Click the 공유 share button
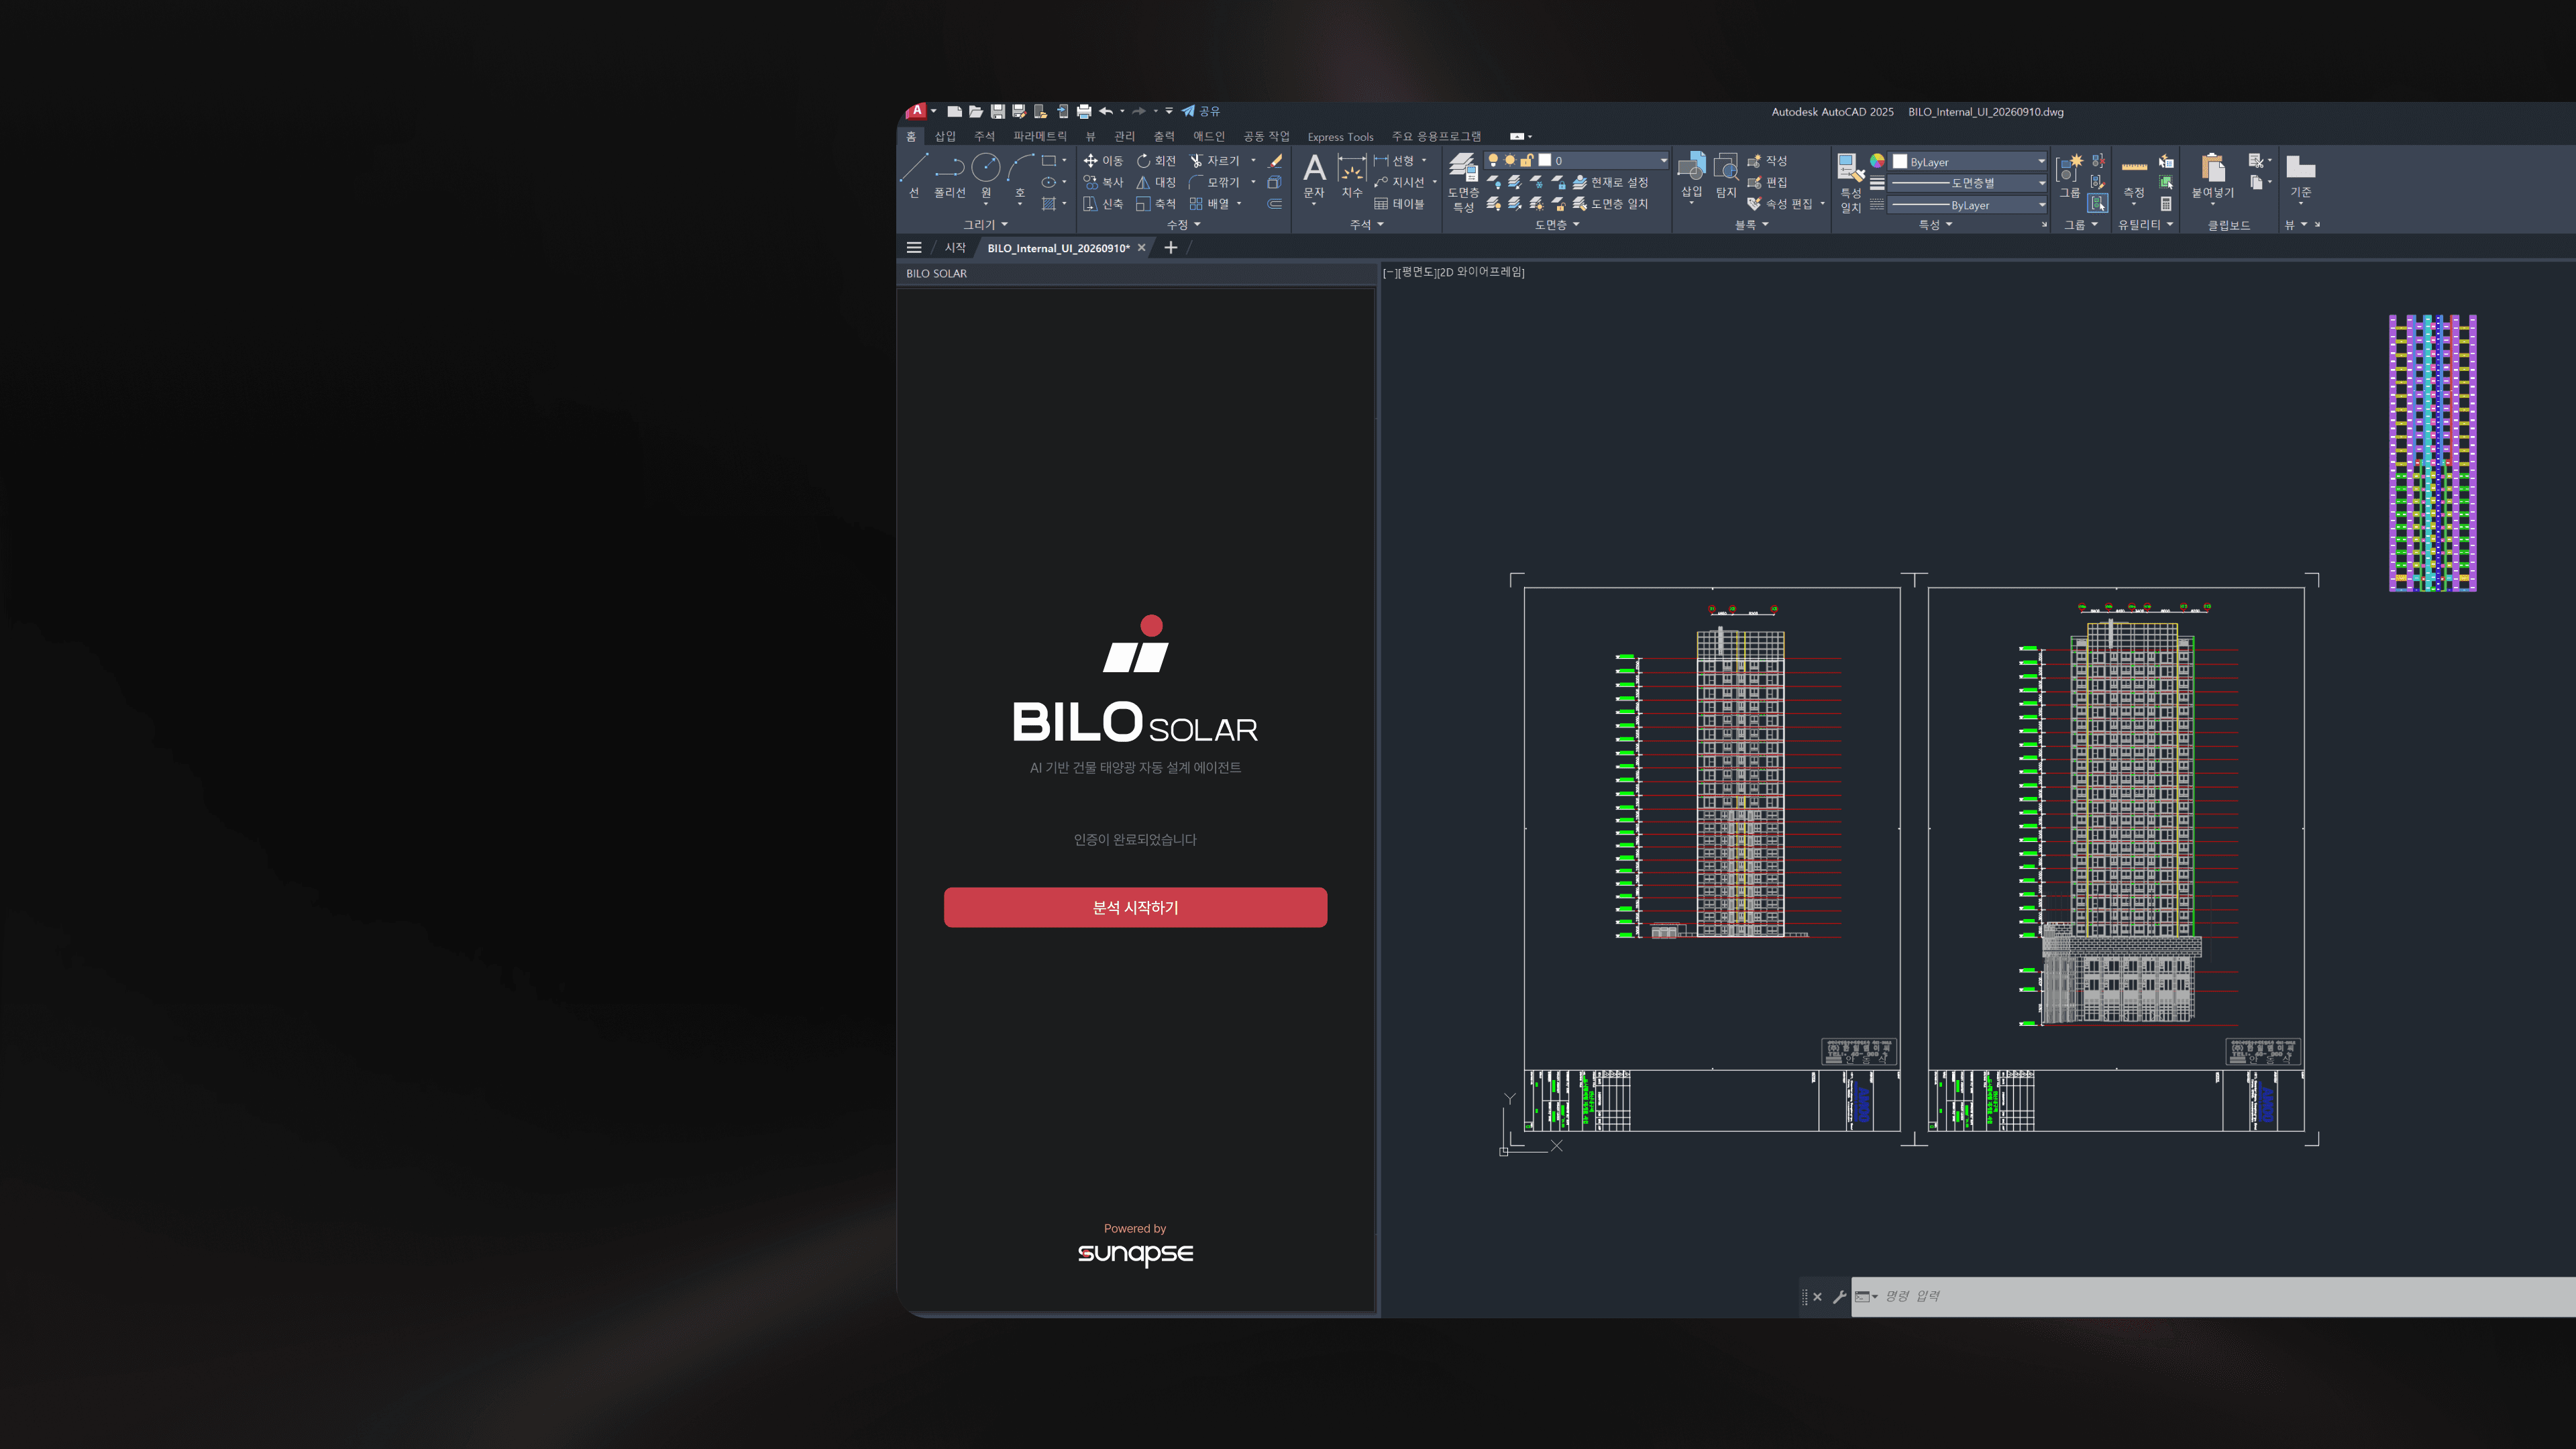 coord(1201,111)
